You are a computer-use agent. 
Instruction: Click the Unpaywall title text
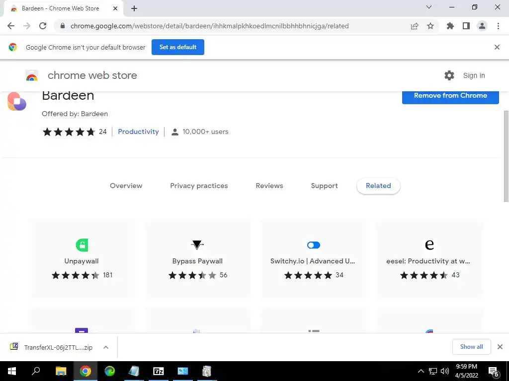click(x=82, y=261)
